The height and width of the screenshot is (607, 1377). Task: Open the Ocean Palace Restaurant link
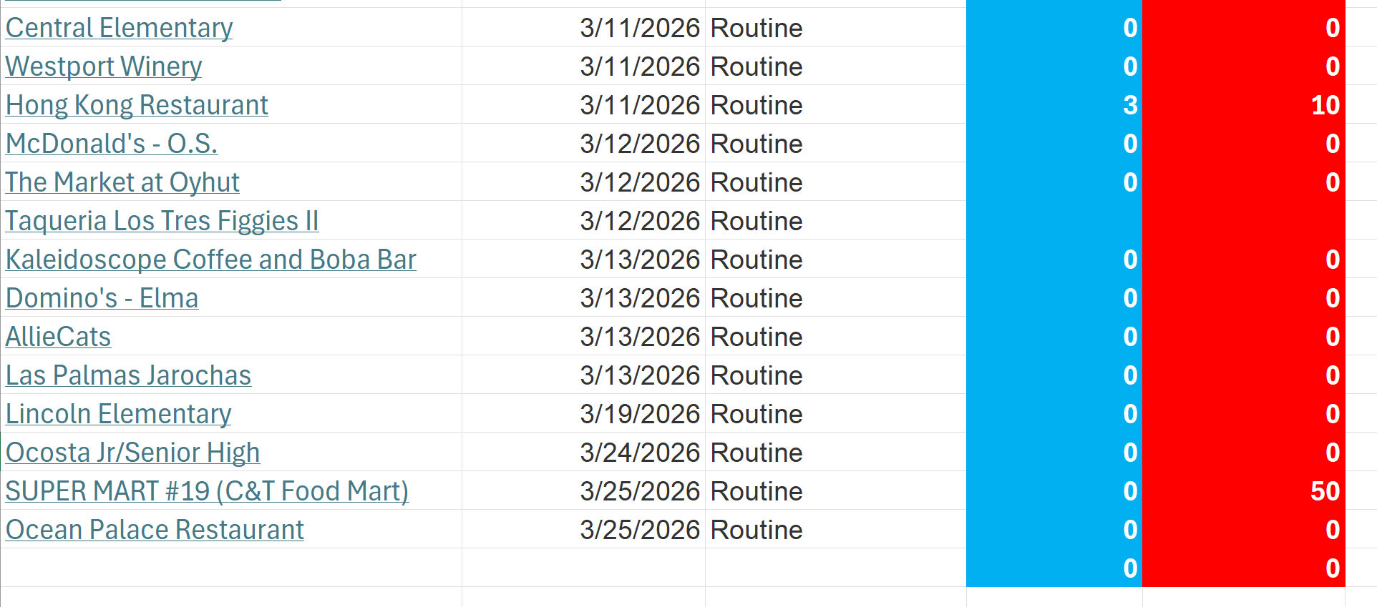[x=155, y=530]
